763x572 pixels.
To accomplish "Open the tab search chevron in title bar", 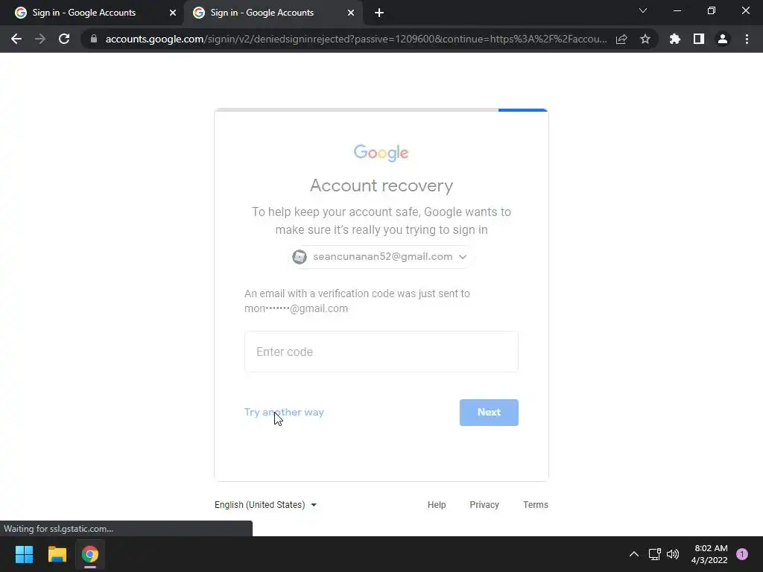I will click(x=643, y=10).
